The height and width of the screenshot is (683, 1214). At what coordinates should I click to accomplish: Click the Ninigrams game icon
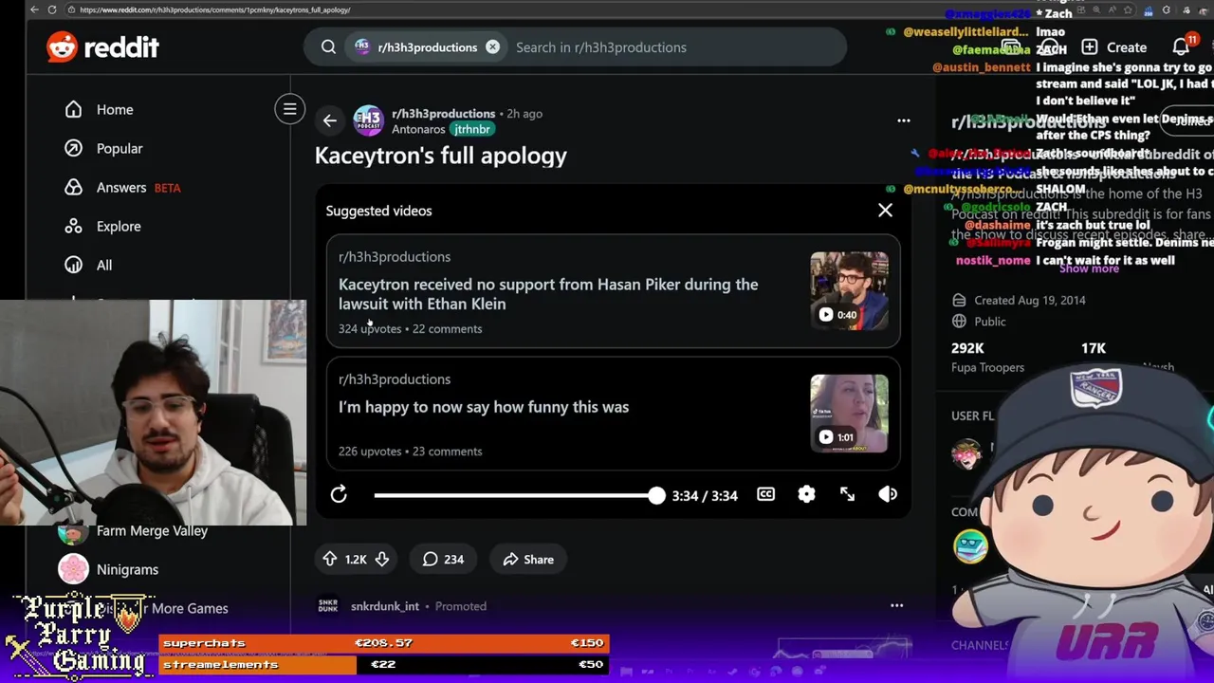(x=73, y=569)
